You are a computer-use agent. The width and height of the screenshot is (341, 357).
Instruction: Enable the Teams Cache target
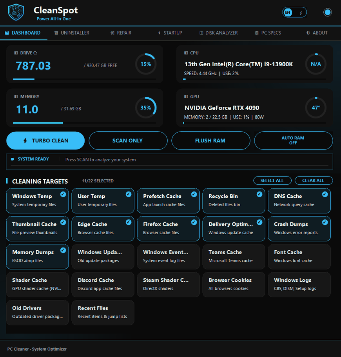click(234, 257)
